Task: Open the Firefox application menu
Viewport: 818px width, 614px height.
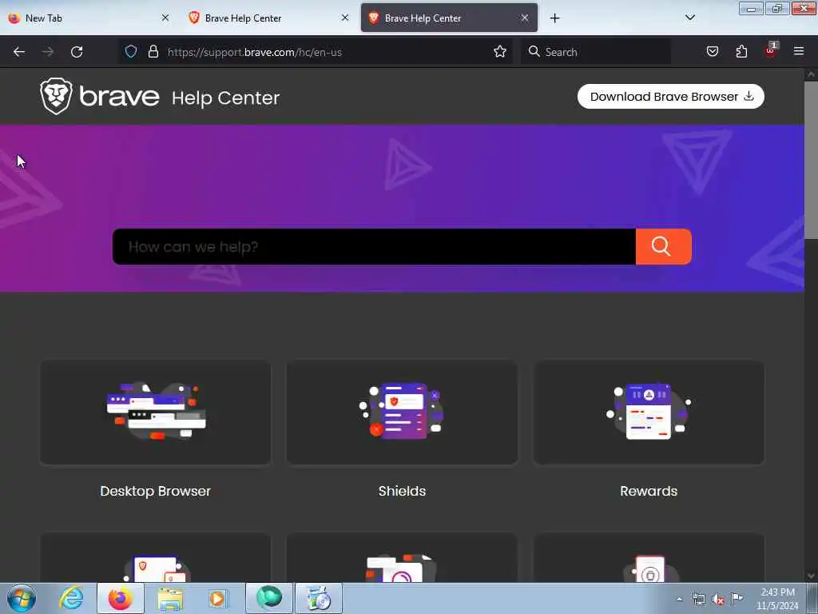Action: (x=799, y=51)
